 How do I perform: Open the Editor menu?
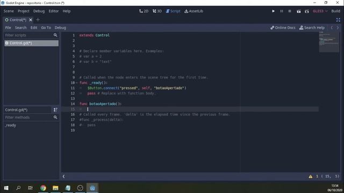tap(54, 11)
